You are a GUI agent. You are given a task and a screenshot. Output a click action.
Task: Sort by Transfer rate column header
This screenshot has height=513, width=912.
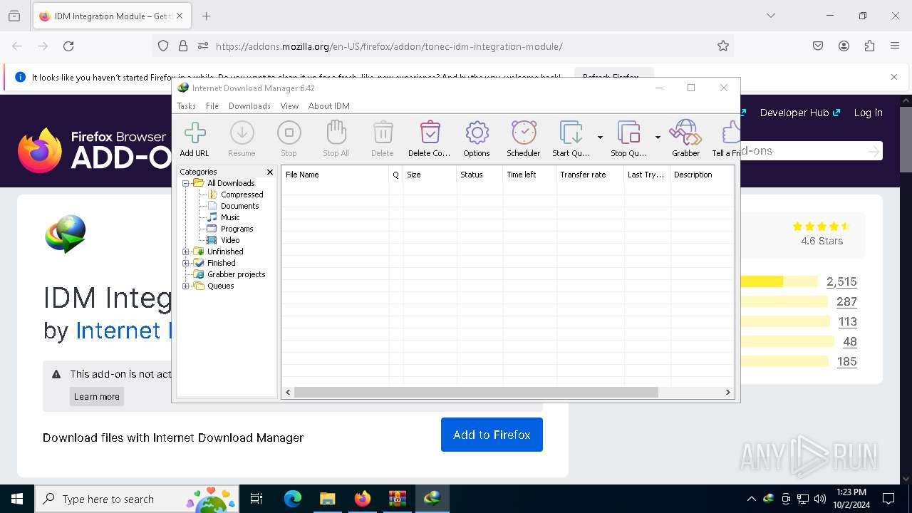590,175
